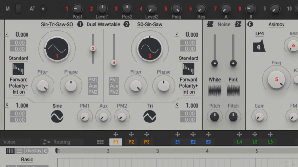Switch piano roll to list lines view
Viewport: 298px width, 167px height.
(20, 151)
